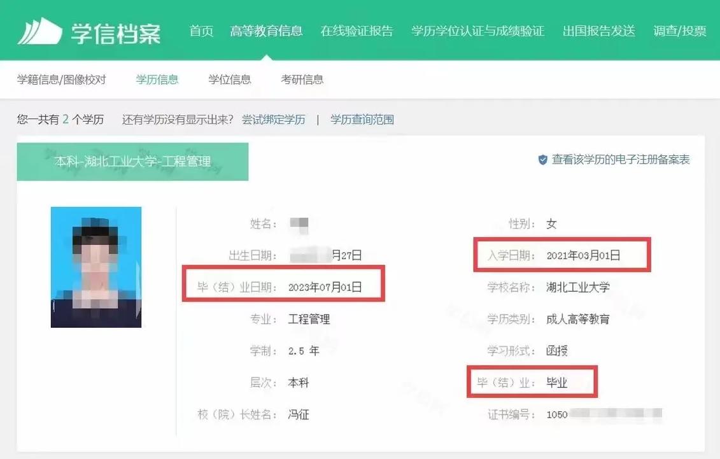Click the school name value 湖北工业大学
The image size is (720, 459).
[578, 287]
